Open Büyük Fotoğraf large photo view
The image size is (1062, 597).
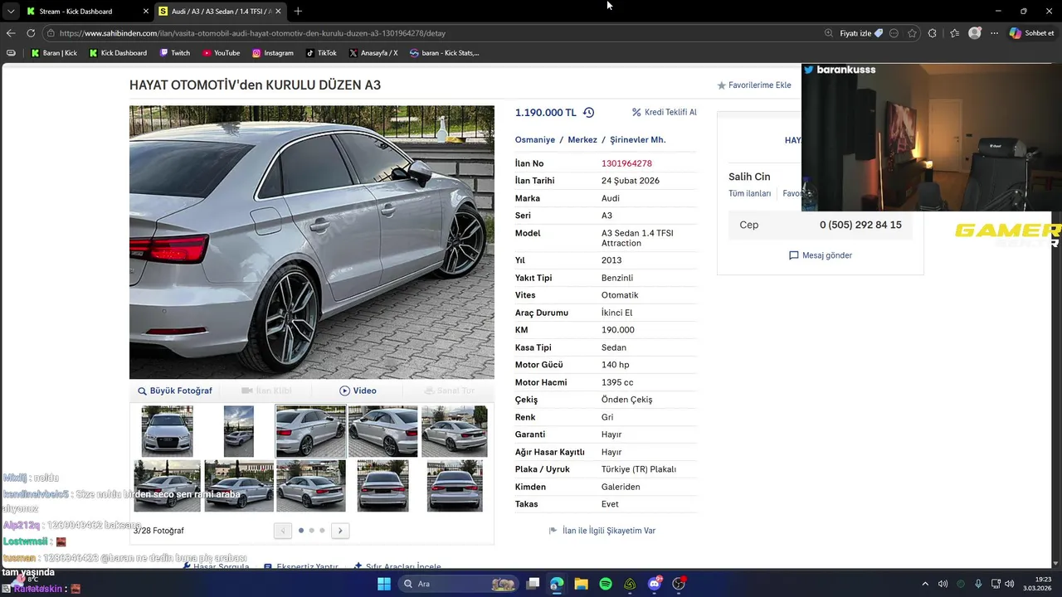[x=175, y=391]
